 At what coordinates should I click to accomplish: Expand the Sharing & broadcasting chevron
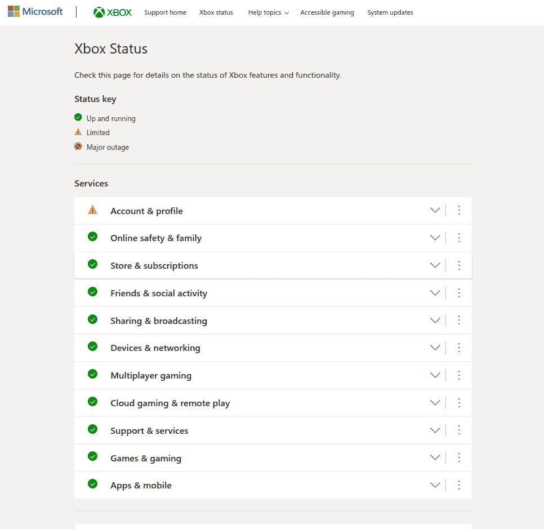click(435, 321)
